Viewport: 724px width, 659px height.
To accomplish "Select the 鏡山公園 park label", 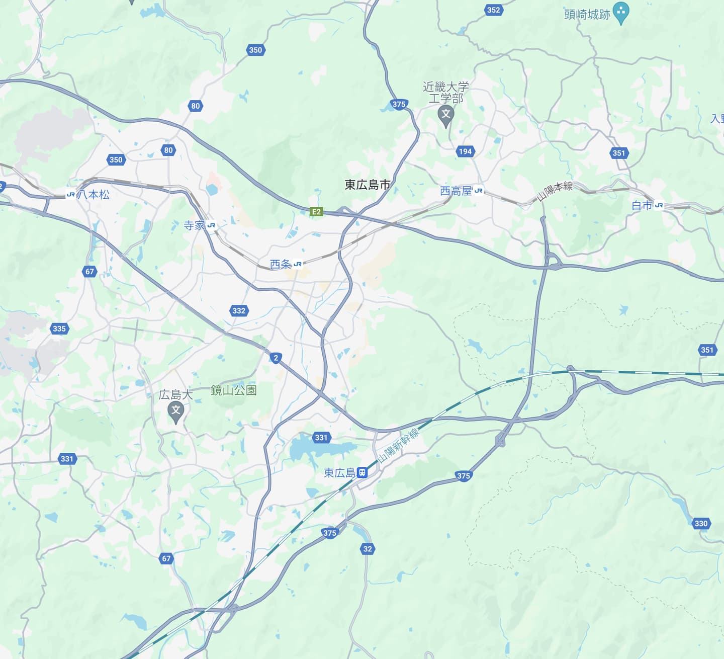I will coord(234,390).
